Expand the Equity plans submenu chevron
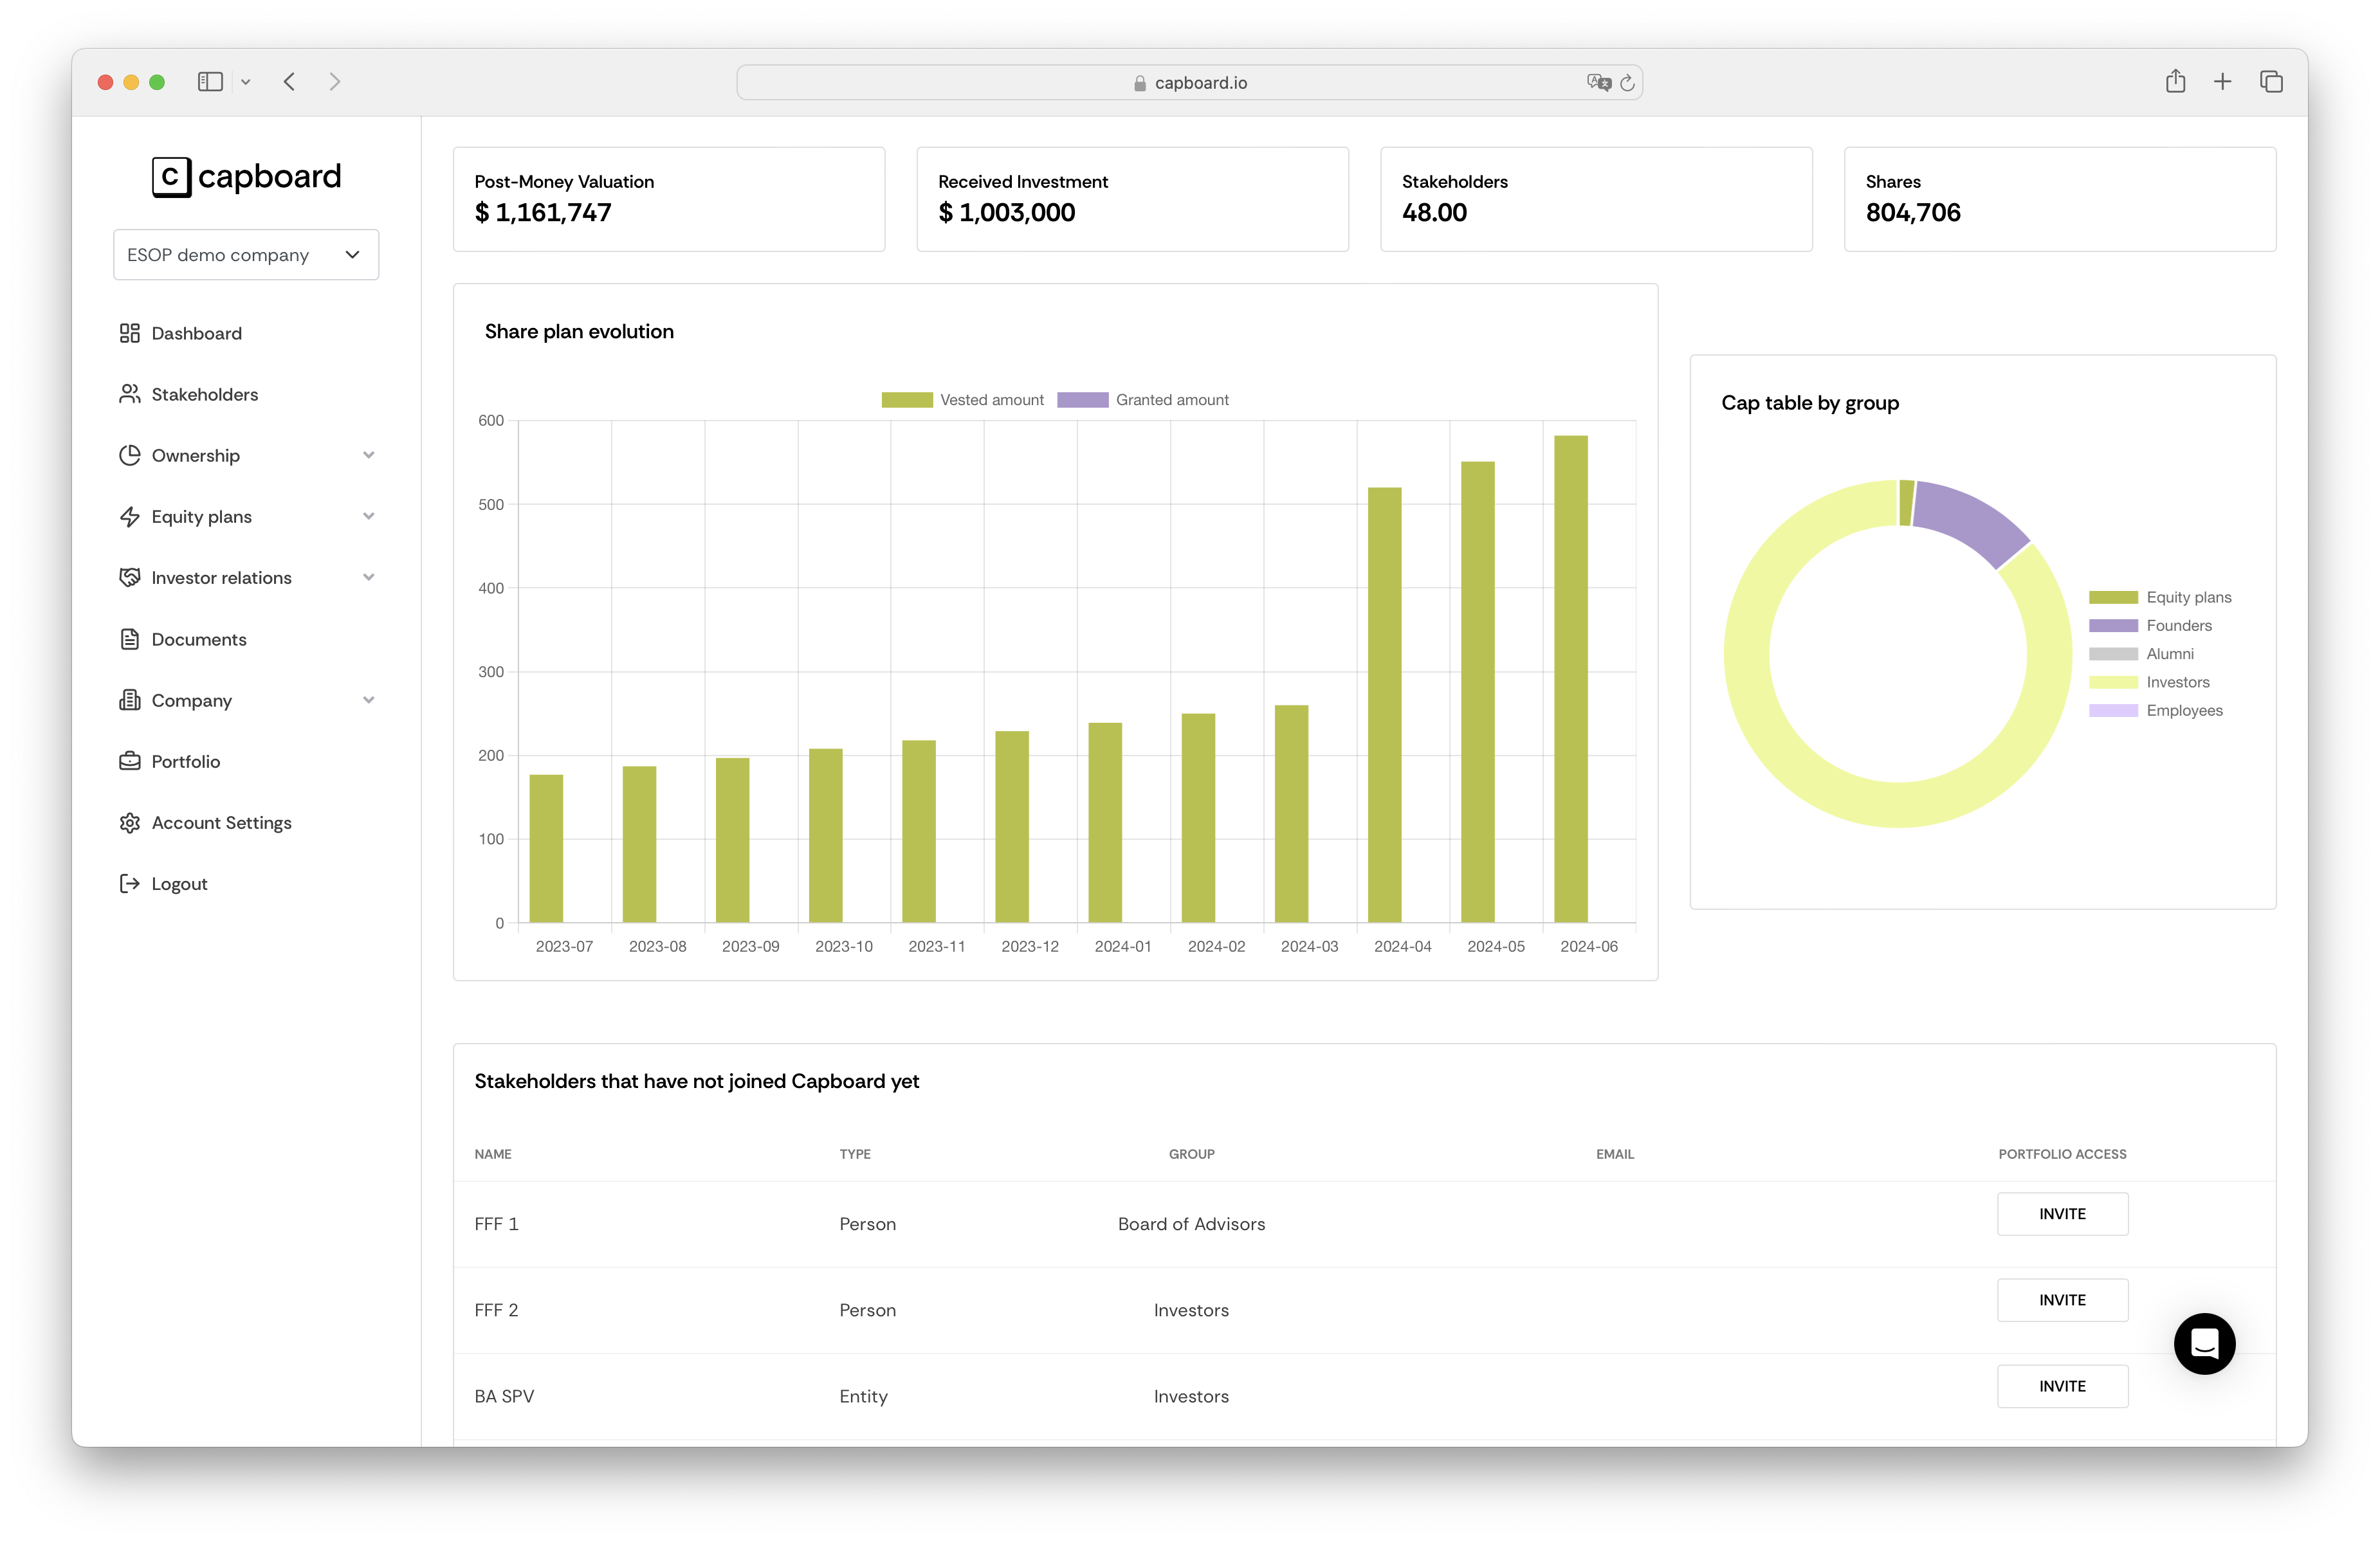Viewport: 2380px width, 1542px height. point(369,516)
